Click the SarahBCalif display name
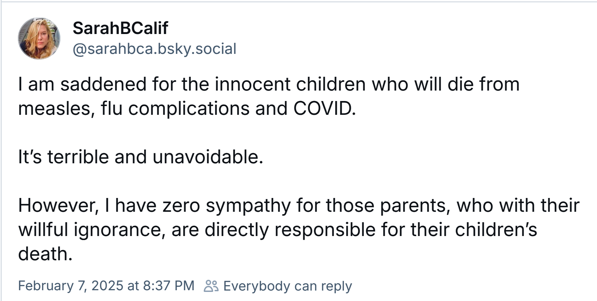Image resolution: width=597 pixels, height=301 pixels. coord(120,28)
